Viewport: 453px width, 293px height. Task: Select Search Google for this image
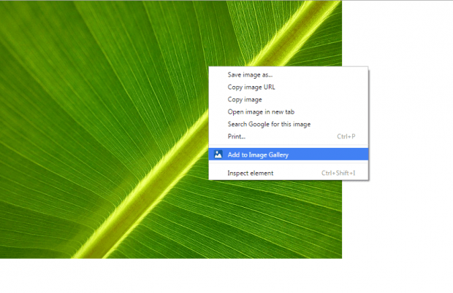289,124
